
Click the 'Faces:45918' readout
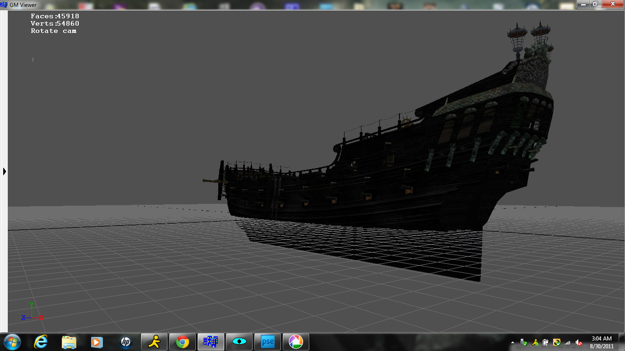point(55,16)
